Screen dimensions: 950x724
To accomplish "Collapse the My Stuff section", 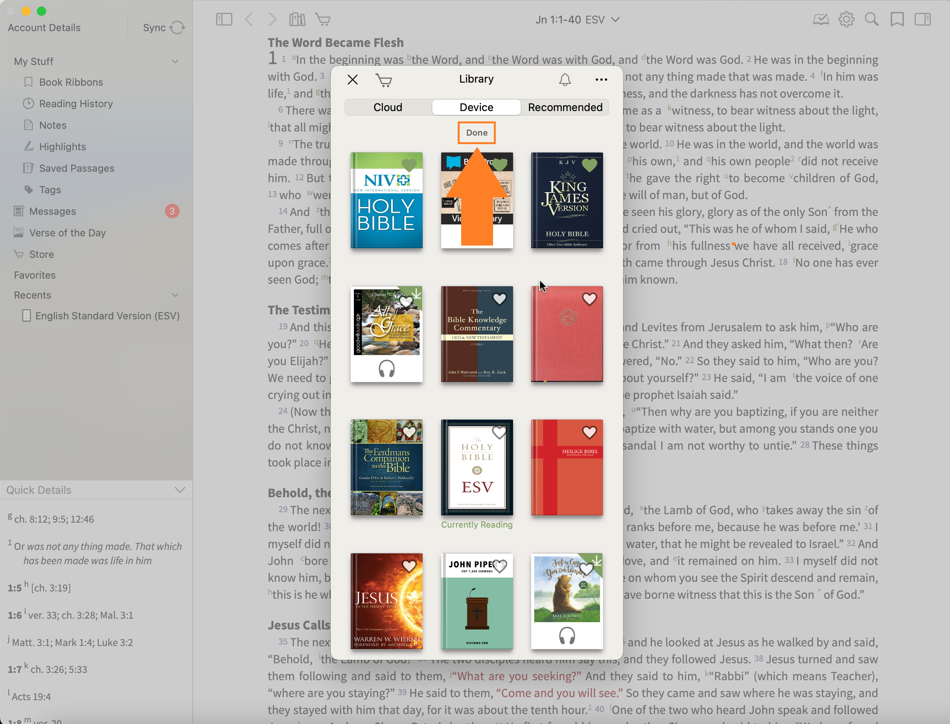I will point(175,61).
